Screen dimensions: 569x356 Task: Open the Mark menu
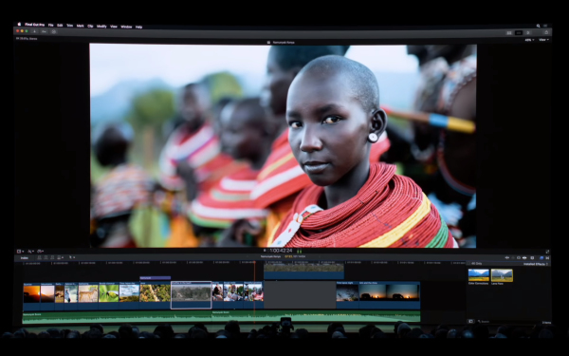(x=81, y=26)
